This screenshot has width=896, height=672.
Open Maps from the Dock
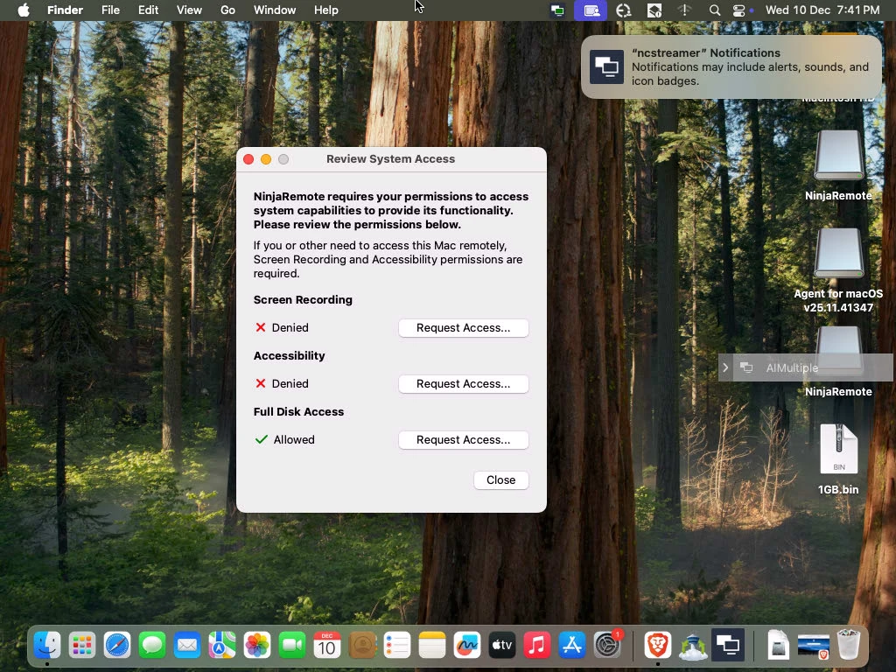pos(221,645)
